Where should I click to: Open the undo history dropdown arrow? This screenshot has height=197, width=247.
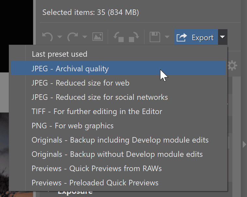(x=60, y=37)
